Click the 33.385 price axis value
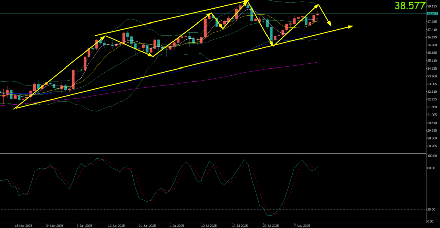The image size is (440, 228). point(432,84)
